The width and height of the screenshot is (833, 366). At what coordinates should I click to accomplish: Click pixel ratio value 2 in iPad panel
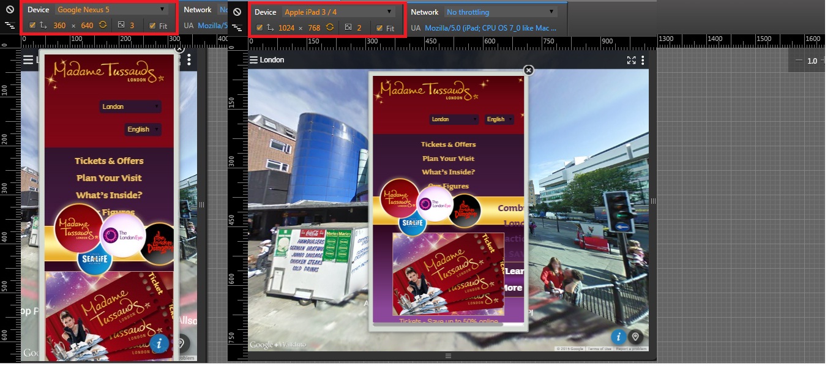point(359,28)
